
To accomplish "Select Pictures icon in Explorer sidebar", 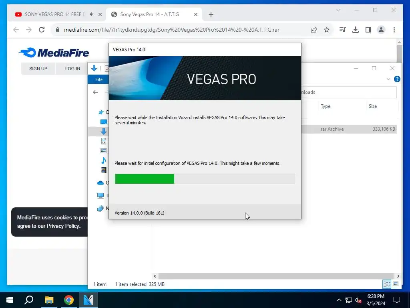I will coord(104,151).
